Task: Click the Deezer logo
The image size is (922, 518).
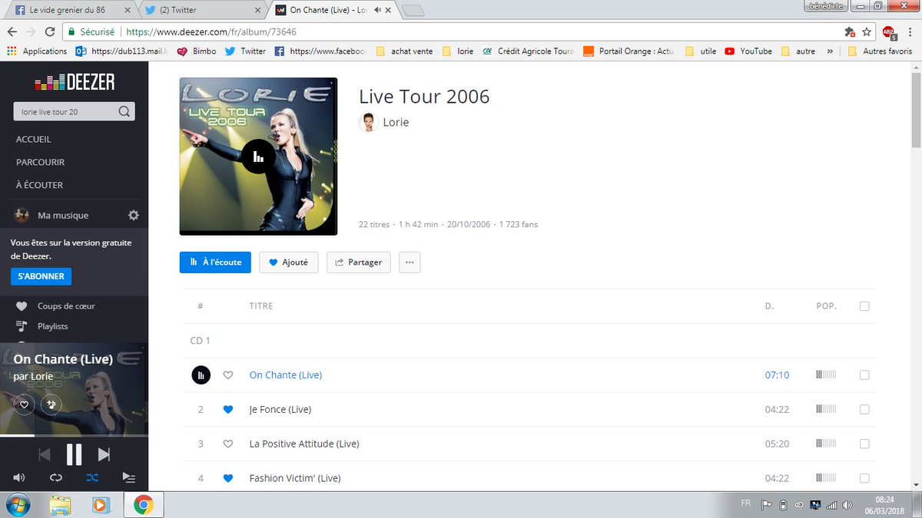Action: pos(74,82)
